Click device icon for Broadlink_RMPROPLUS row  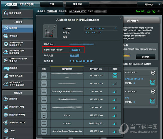pyautogui.click(x=44, y=91)
